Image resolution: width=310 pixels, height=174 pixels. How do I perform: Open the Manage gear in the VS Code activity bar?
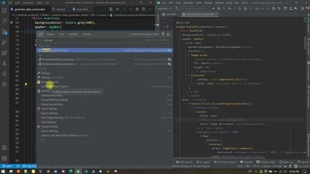tap(4, 158)
